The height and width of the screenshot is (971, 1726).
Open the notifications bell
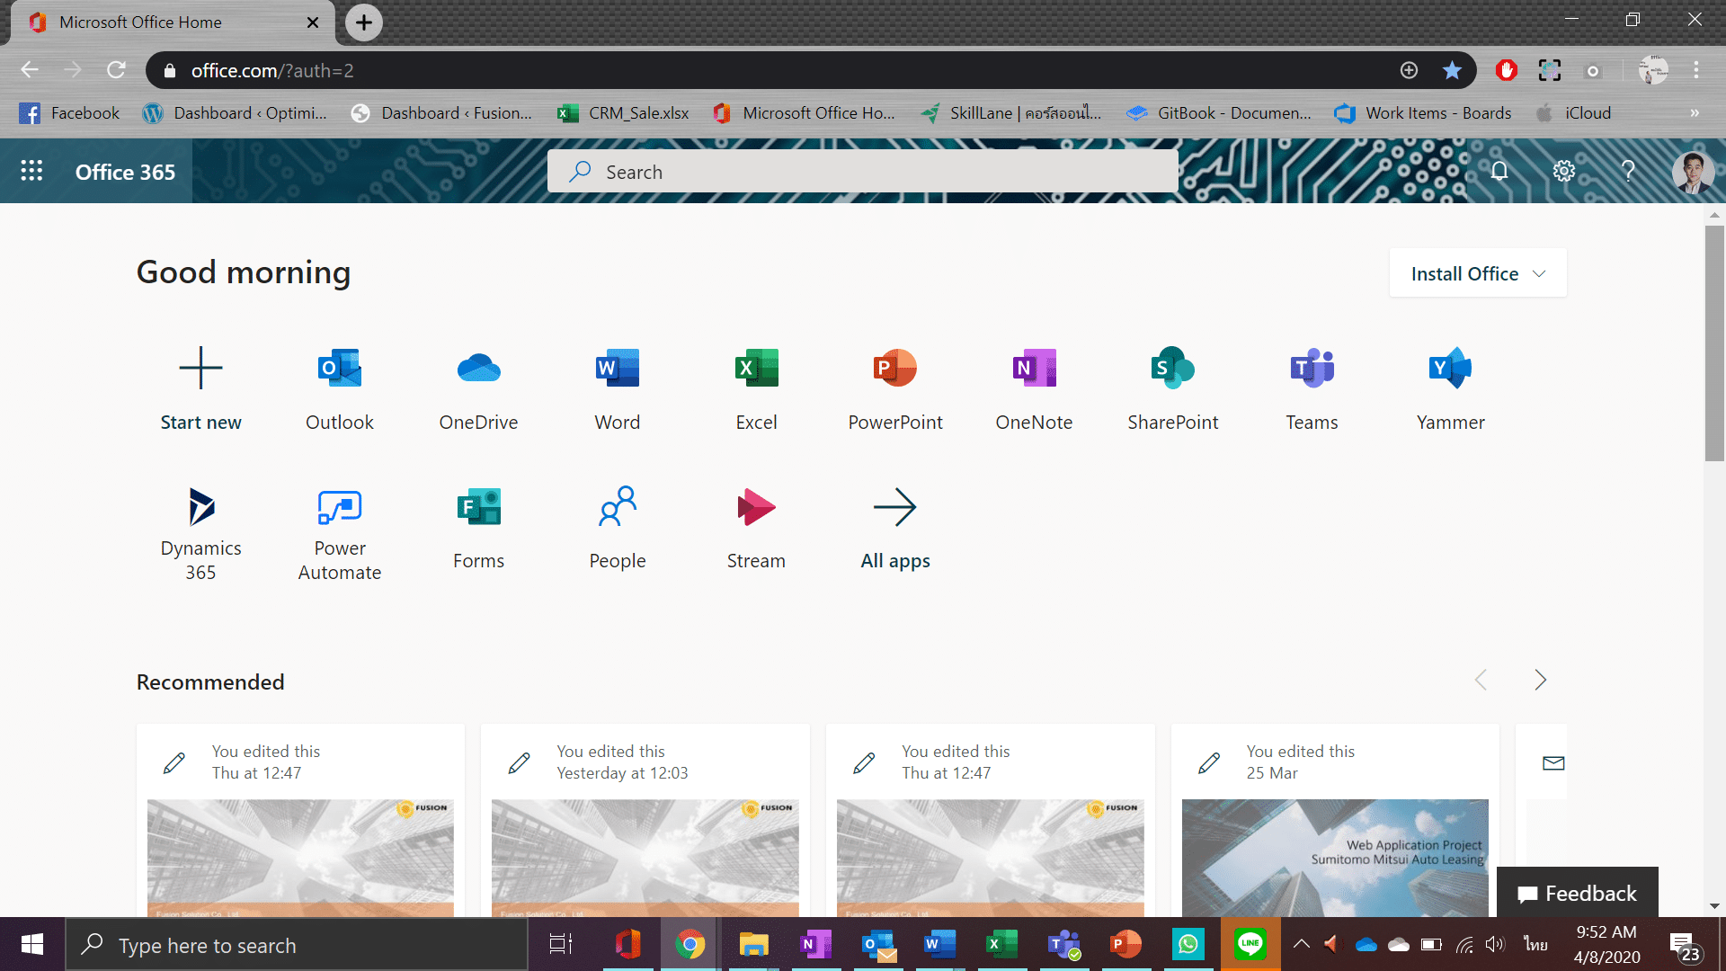[x=1499, y=171]
